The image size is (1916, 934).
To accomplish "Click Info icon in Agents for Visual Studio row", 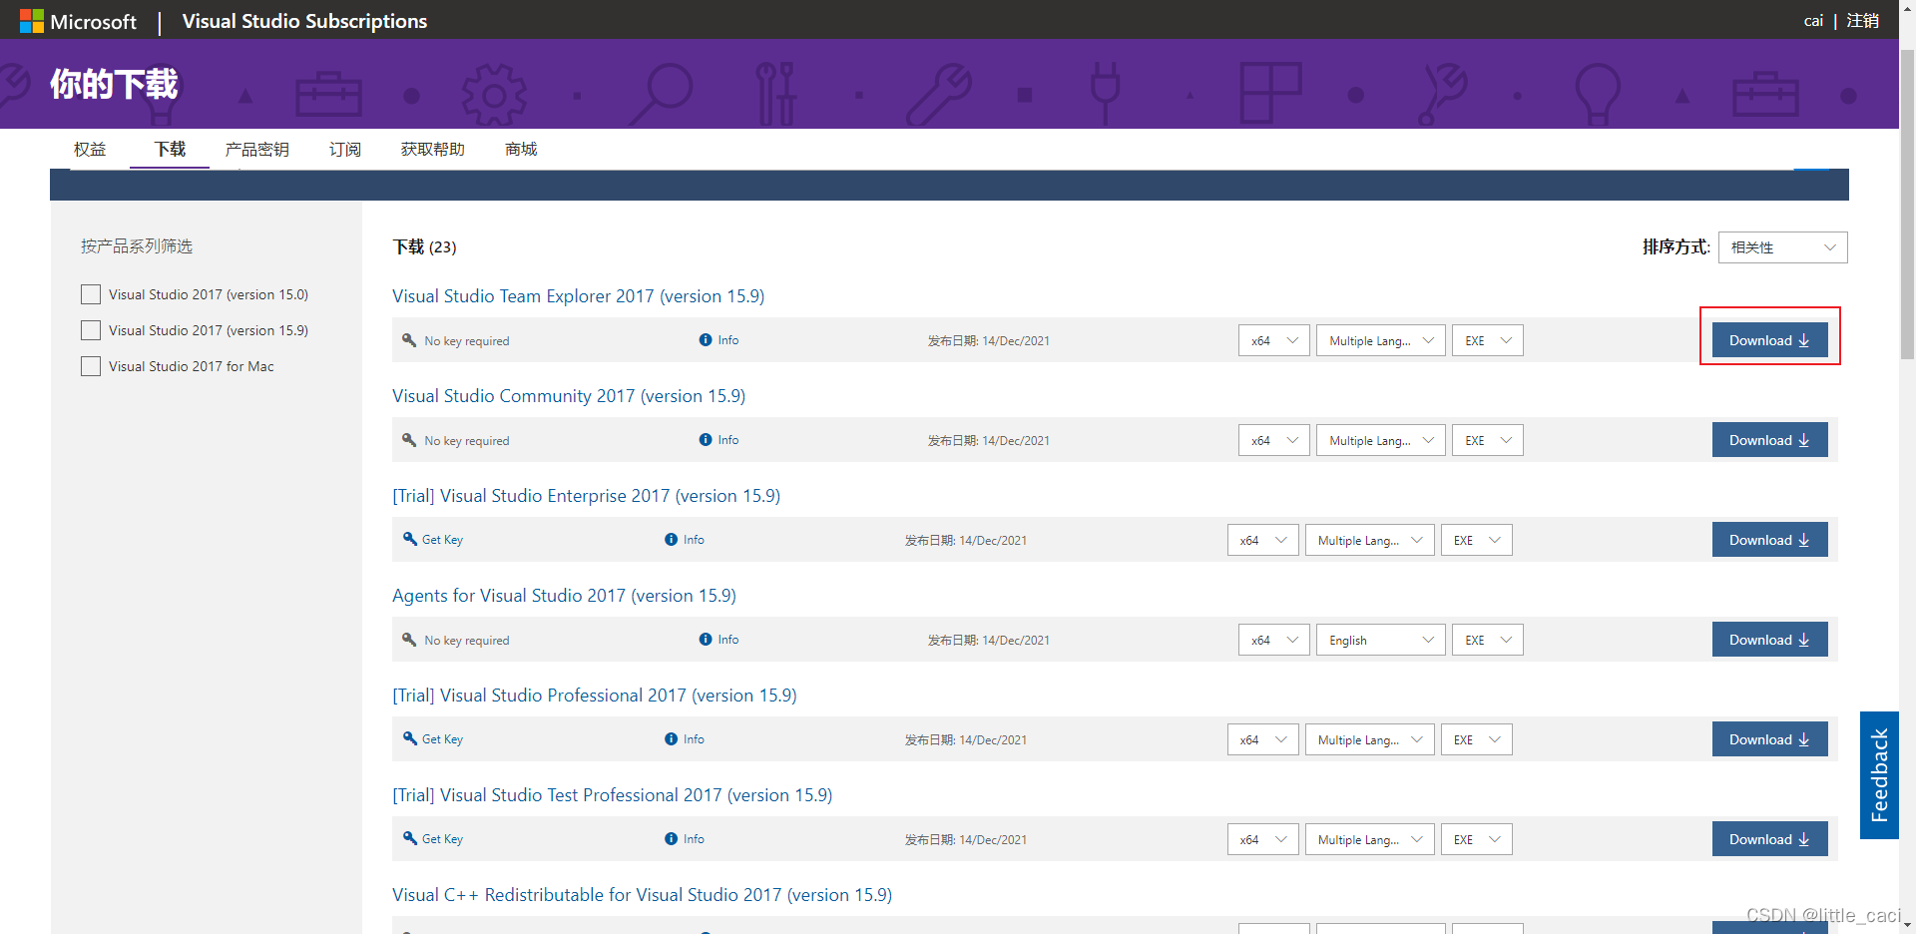I will pyautogui.click(x=706, y=640).
